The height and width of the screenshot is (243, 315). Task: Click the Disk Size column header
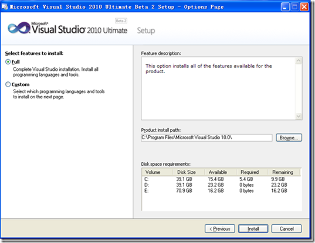tap(189, 172)
